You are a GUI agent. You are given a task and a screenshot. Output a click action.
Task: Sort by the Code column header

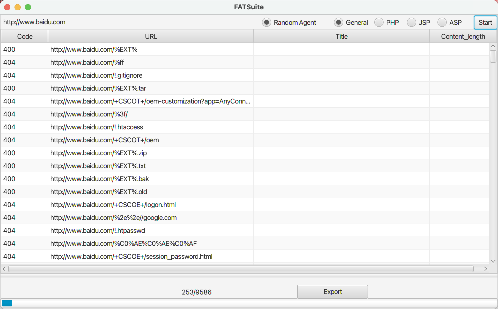[x=25, y=36]
